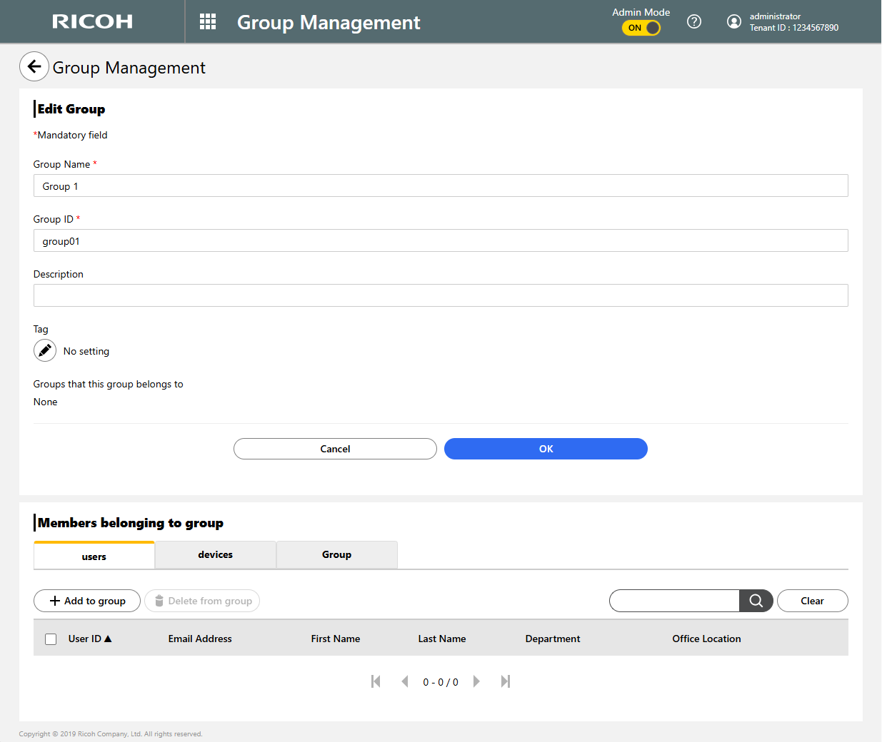This screenshot has width=882, height=742.
Task: Open the Help question mark icon
Action: click(x=693, y=21)
